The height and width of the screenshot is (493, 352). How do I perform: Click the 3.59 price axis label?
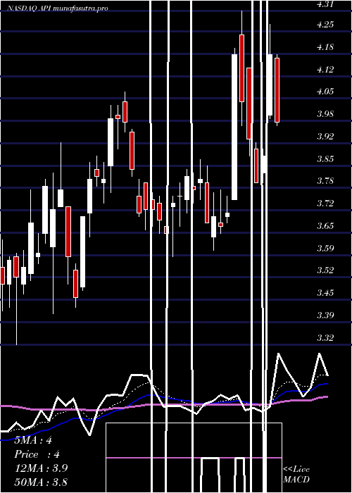point(326,248)
